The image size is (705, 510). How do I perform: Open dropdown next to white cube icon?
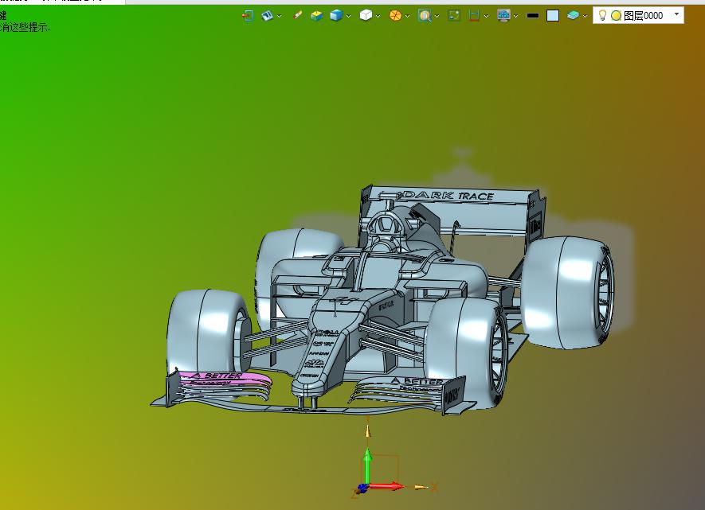tap(378, 16)
